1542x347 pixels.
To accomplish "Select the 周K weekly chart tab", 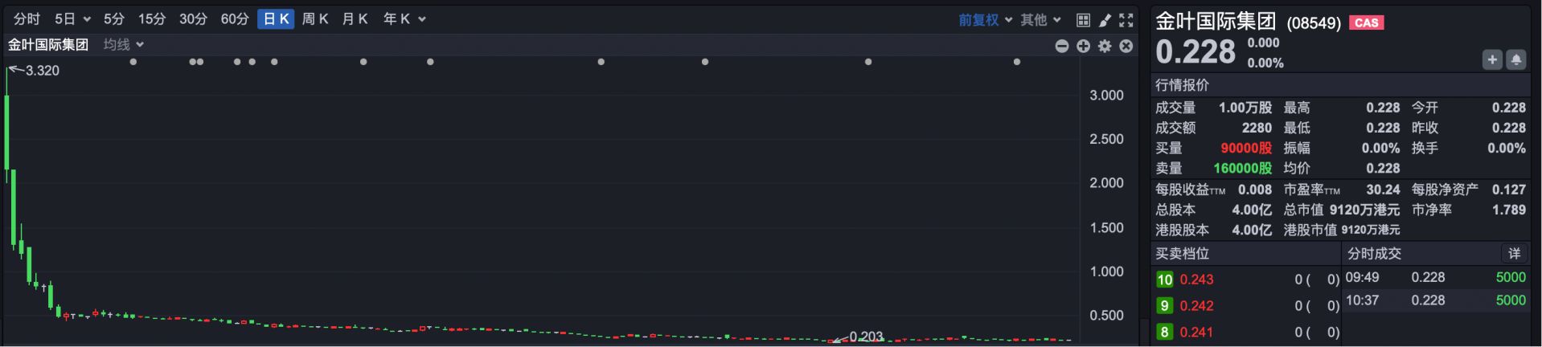I will 315,19.
